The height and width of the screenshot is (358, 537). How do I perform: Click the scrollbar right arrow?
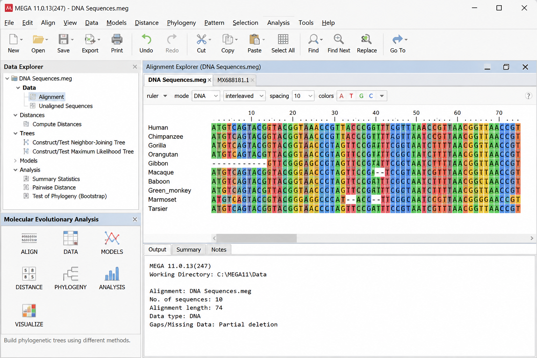532,238
